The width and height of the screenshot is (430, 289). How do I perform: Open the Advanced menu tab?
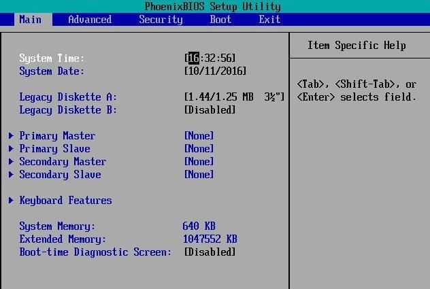[x=90, y=20]
